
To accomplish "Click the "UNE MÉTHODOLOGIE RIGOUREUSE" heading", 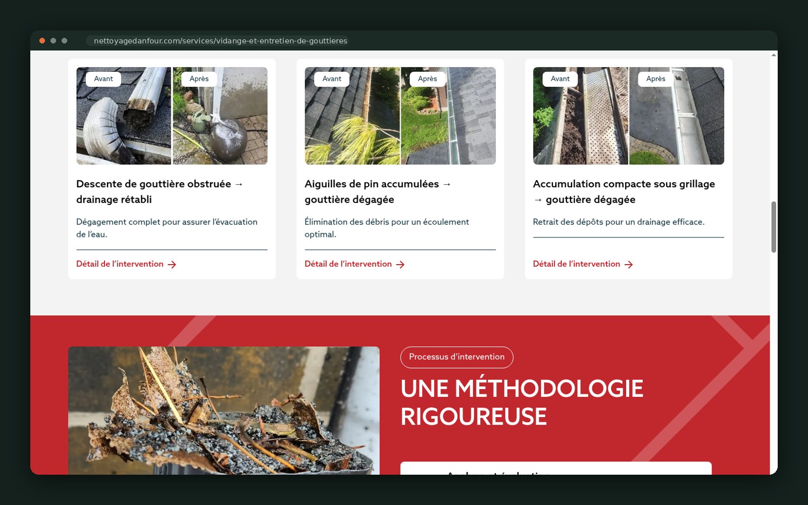I will [x=522, y=402].
